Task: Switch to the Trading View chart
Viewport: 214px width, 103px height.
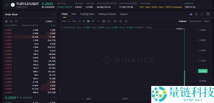Action: pos(195,21)
